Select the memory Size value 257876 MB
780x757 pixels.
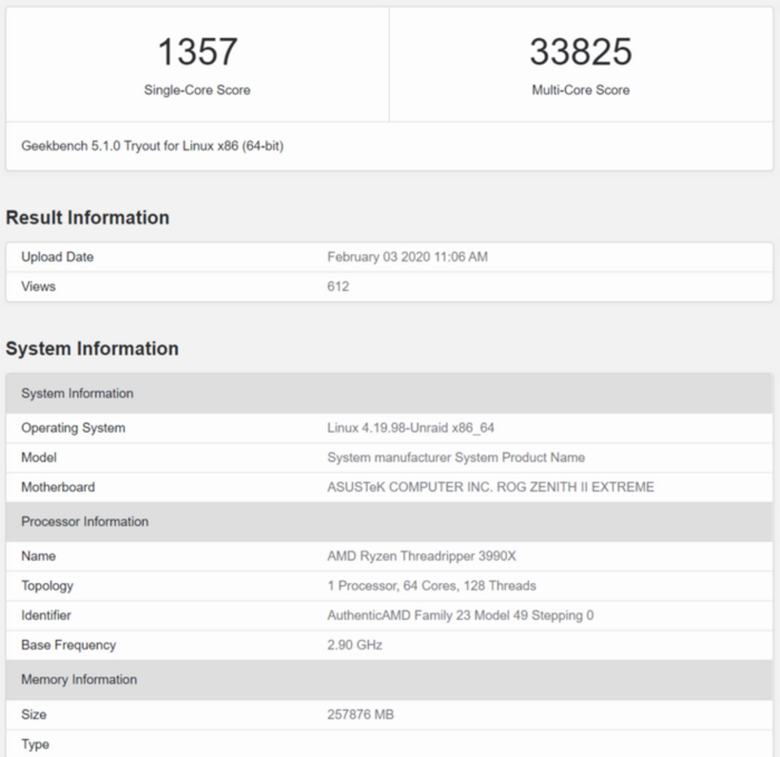(362, 714)
